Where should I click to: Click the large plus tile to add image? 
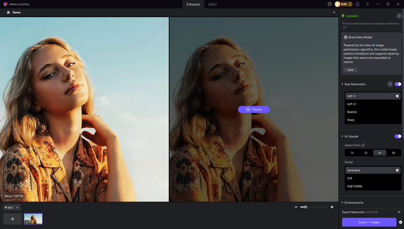tap(12, 219)
